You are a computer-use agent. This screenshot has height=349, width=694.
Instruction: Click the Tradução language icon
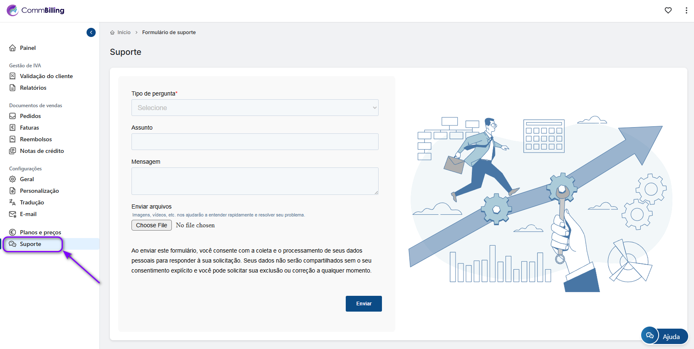pyautogui.click(x=12, y=202)
